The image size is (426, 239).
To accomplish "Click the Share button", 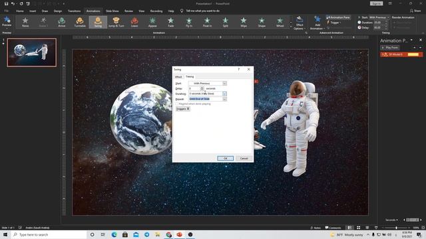I will [415, 11].
